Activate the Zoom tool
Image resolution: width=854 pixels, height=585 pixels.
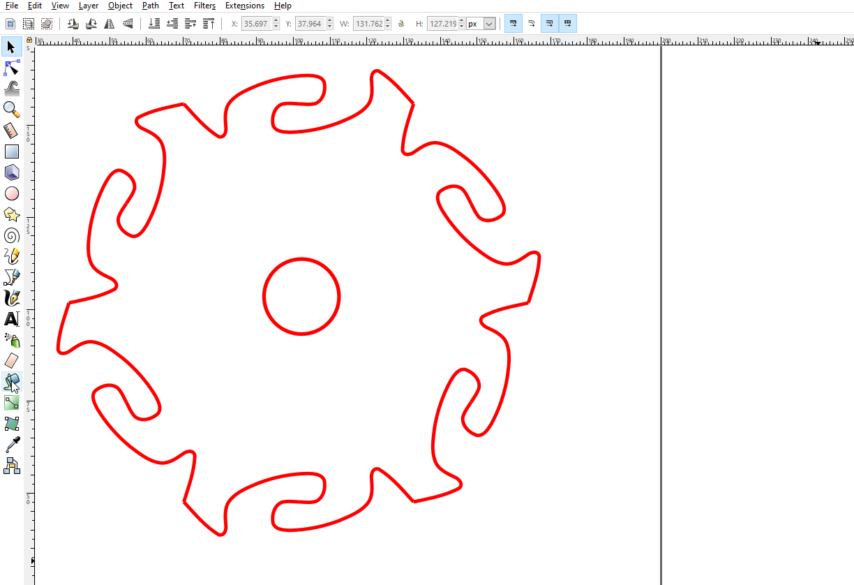11,110
